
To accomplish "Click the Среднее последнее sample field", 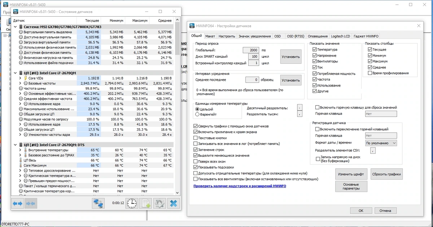I will 252,80.
